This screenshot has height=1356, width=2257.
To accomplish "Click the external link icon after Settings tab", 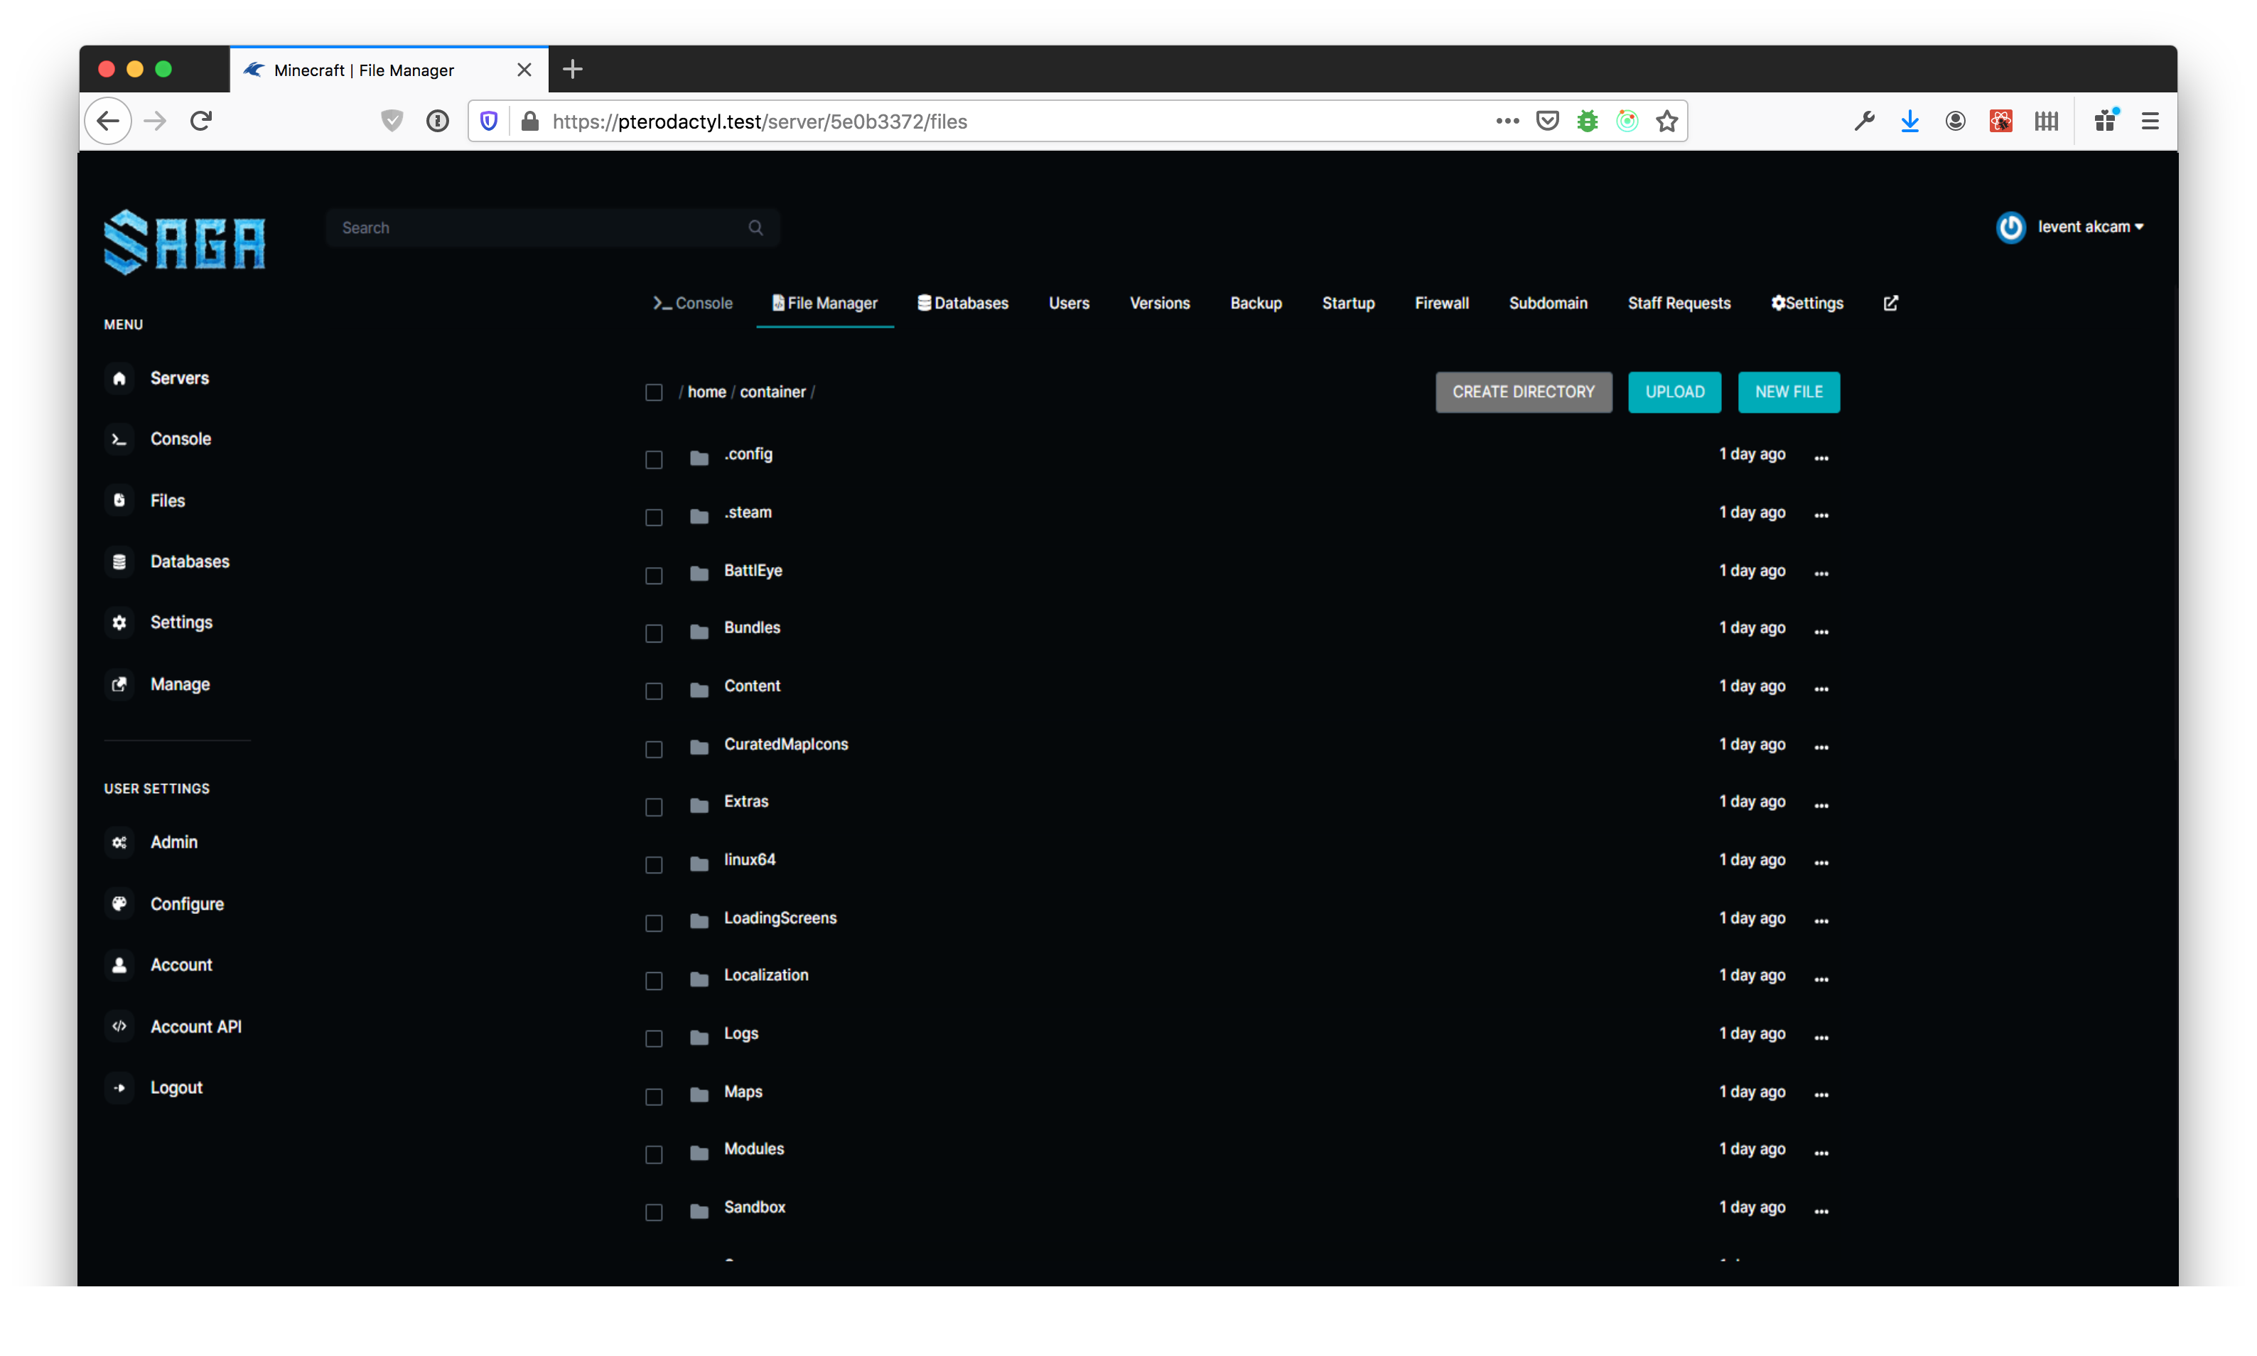I will (x=1890, y=303).
